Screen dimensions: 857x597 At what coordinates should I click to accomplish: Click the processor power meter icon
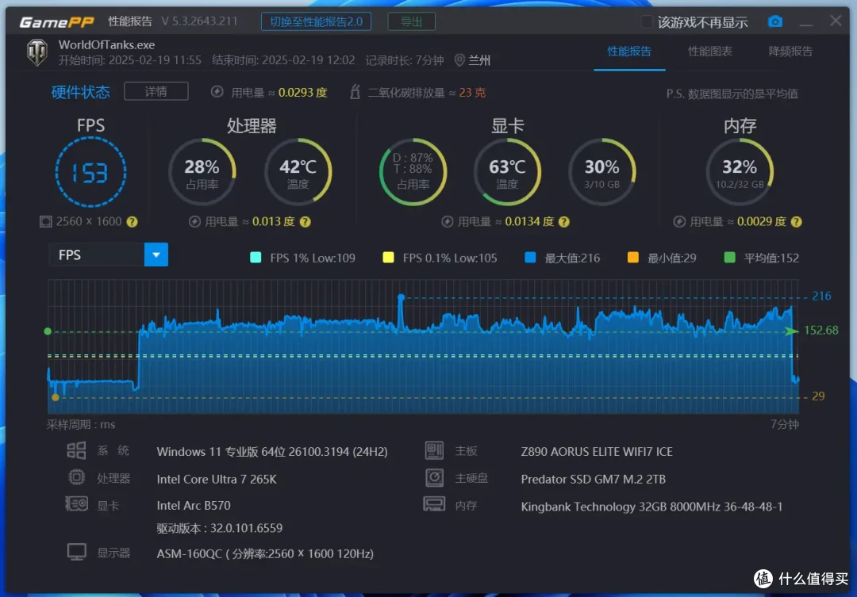click(194, 221)
